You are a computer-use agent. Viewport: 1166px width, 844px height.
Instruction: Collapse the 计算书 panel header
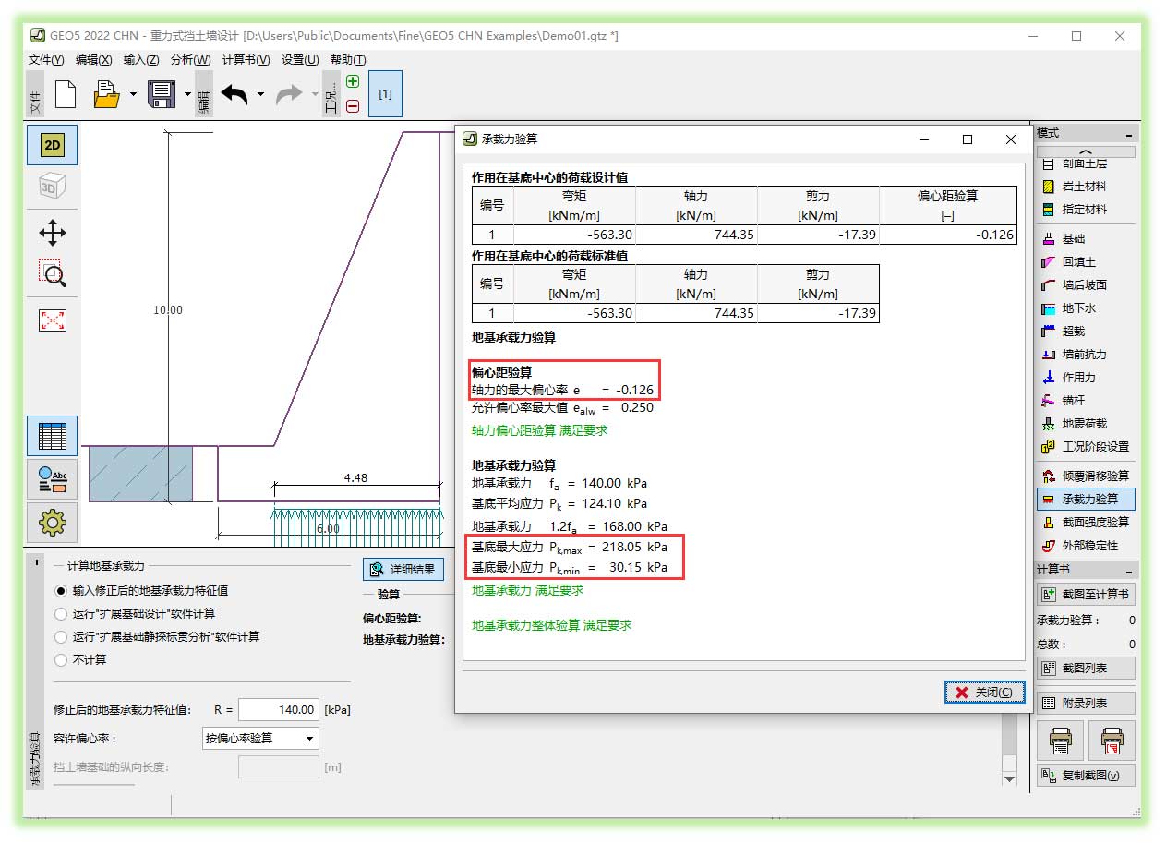1128,571
